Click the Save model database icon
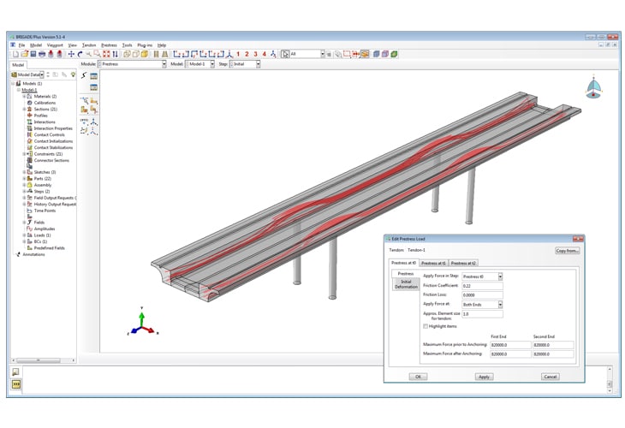Screen dimensions: 625x428 point(33,54)
